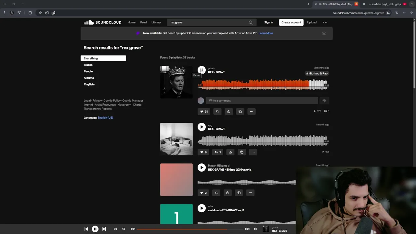The image size is (416, 234).
Task: Click the Hip-hop & Rap tag
Action: [x=317, y=73]
